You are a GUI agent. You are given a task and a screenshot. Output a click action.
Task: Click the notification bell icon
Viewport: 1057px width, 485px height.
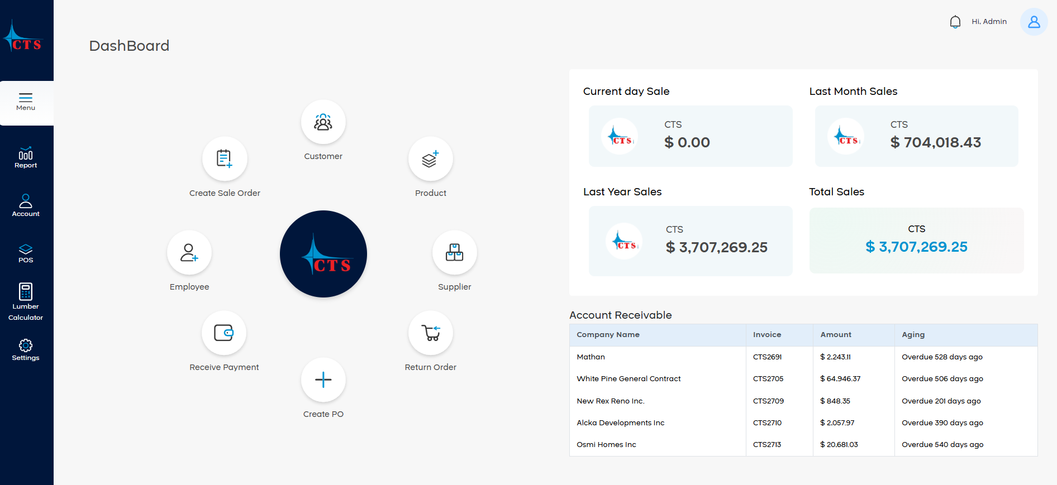[x=955, y=22]
